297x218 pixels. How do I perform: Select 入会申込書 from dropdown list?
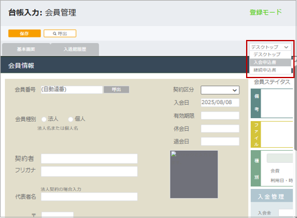coord(270,62)
